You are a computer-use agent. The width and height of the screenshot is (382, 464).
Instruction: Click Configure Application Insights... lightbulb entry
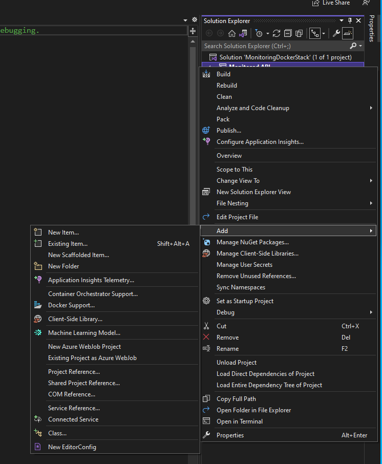click(288, 141)
